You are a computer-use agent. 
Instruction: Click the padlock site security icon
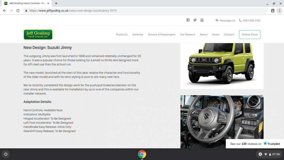(x=26, y=11)
